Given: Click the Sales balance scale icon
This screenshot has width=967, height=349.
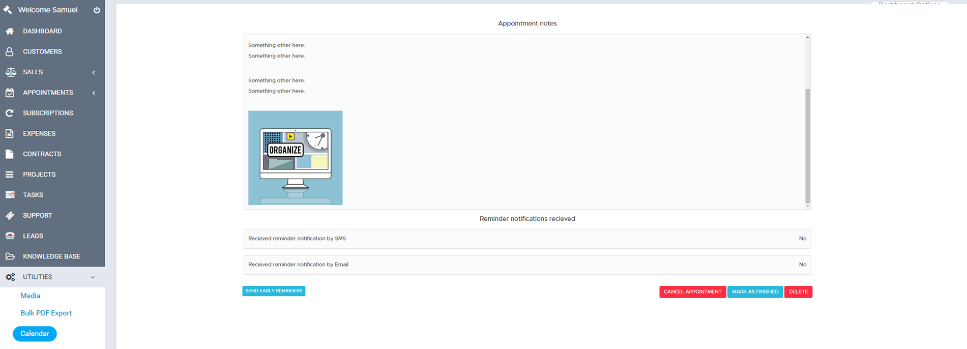Looking at the screenshot, I should [x=10, y=72].
